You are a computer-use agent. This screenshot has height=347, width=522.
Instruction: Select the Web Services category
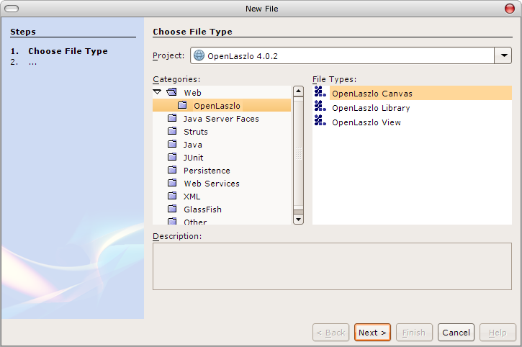[x=212, y=184]
